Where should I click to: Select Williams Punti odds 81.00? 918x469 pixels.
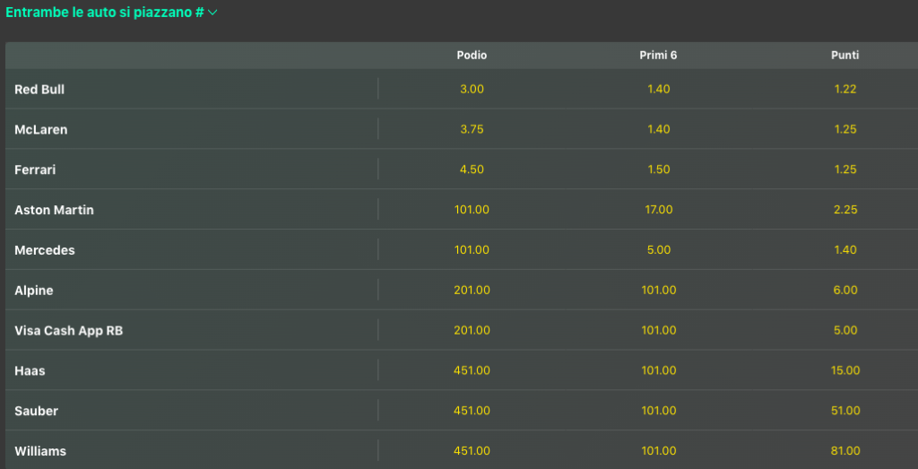[844, 451]
